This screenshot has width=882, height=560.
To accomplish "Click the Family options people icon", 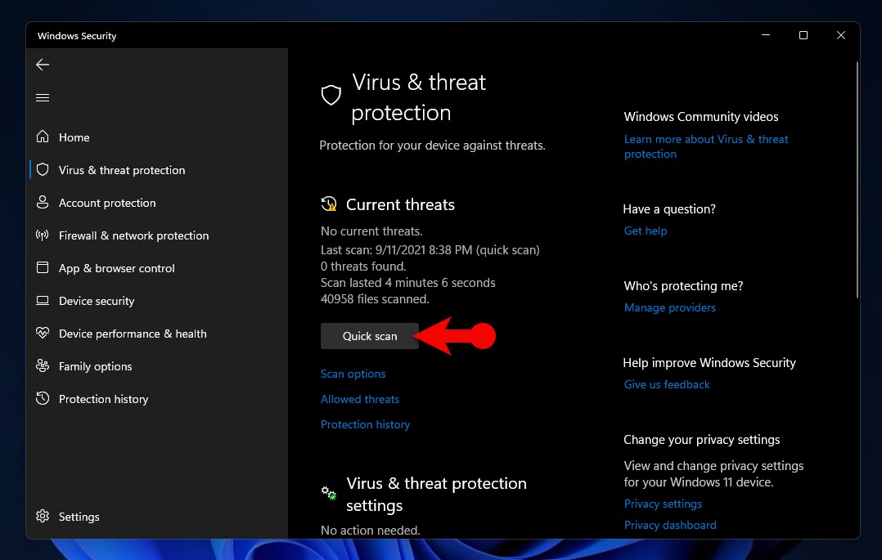I will tap(43, 365).
